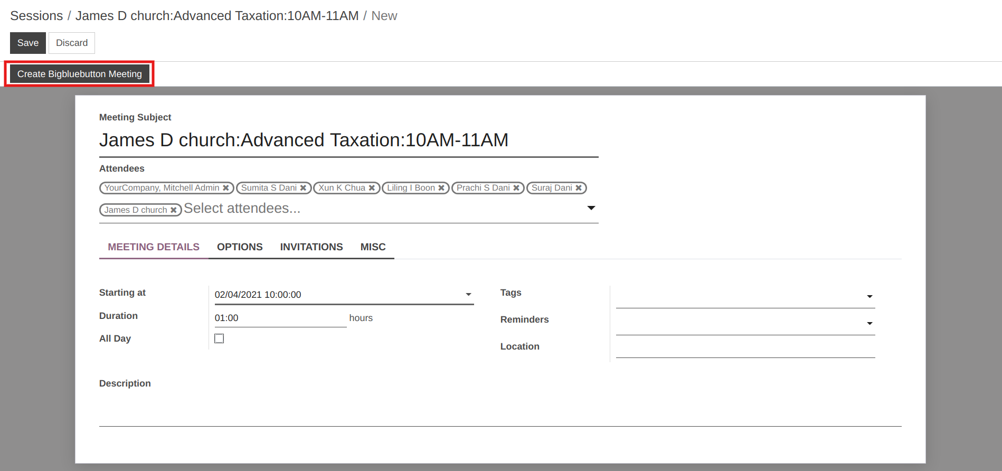
Task: Open the Misc tab
Action: 373,247
